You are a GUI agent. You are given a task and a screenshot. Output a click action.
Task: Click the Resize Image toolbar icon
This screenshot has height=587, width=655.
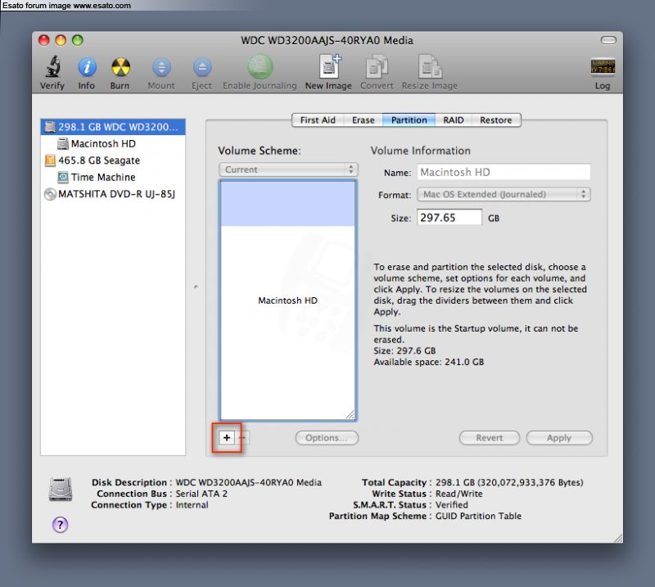point(430,66)
